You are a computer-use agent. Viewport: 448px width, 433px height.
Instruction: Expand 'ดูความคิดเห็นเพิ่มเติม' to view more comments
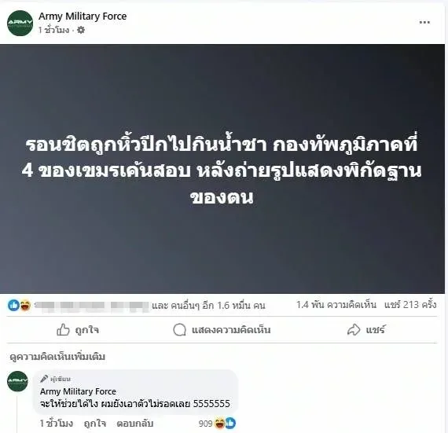(57, 357)
